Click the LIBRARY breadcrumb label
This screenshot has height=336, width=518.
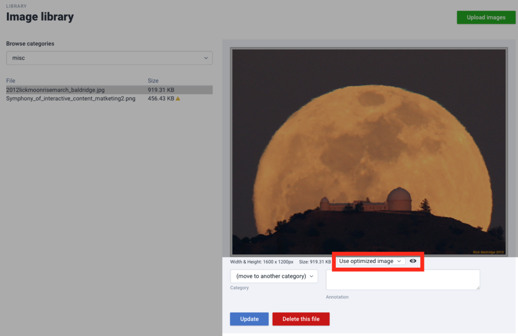click(16, 6)
